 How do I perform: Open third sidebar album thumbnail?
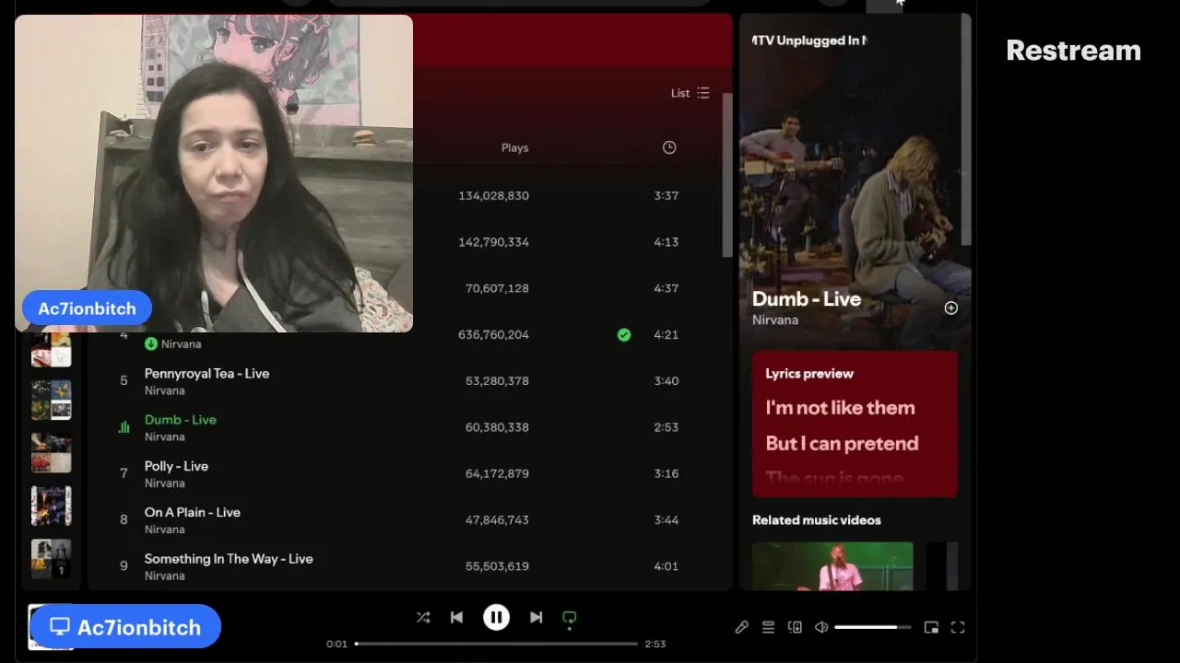pyautogui.click(x=51, y=453)
